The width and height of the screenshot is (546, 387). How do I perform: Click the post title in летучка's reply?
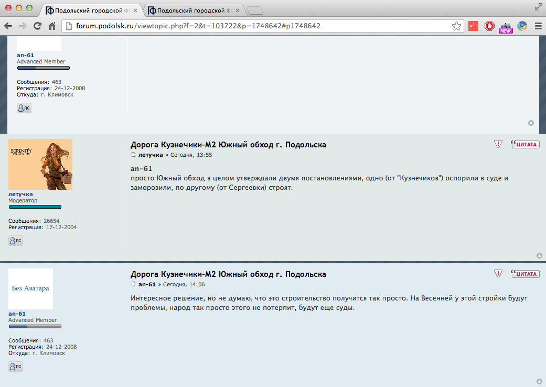228,145
